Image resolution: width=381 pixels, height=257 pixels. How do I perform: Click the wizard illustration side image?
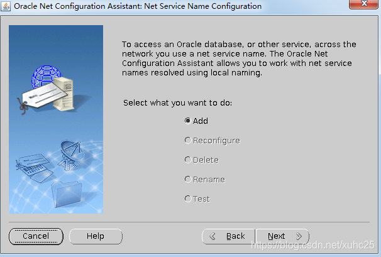coord(56,119)
